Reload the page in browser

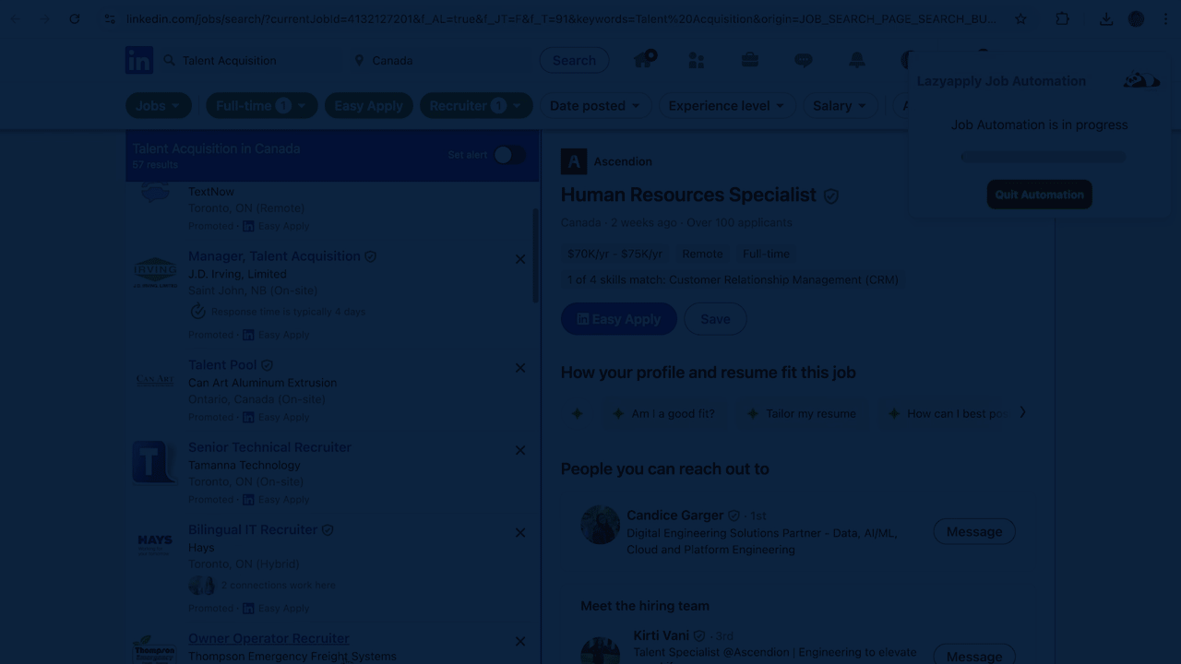pyautogui.click(x=74, y=18)
